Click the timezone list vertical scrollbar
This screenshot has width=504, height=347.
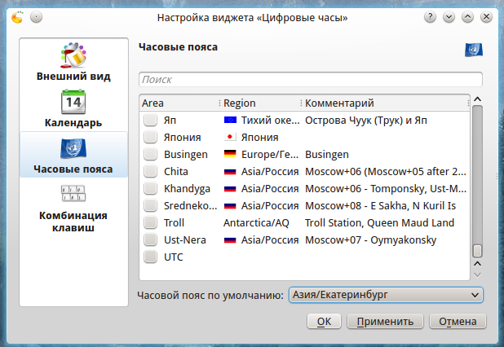478,179
